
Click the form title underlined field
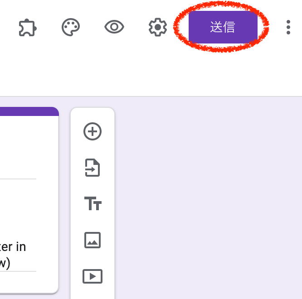(18, 169)
